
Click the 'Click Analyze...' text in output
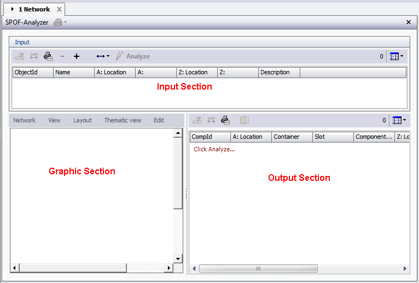pos(214,149)
